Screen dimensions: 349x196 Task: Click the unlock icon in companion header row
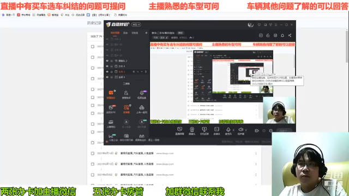268,35
